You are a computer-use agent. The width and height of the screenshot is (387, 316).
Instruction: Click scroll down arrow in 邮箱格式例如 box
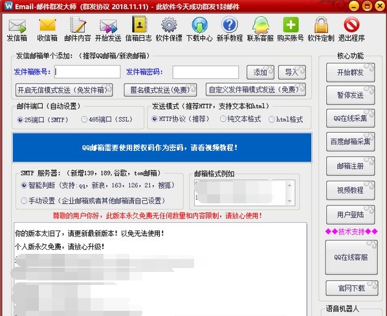[289, 201]
